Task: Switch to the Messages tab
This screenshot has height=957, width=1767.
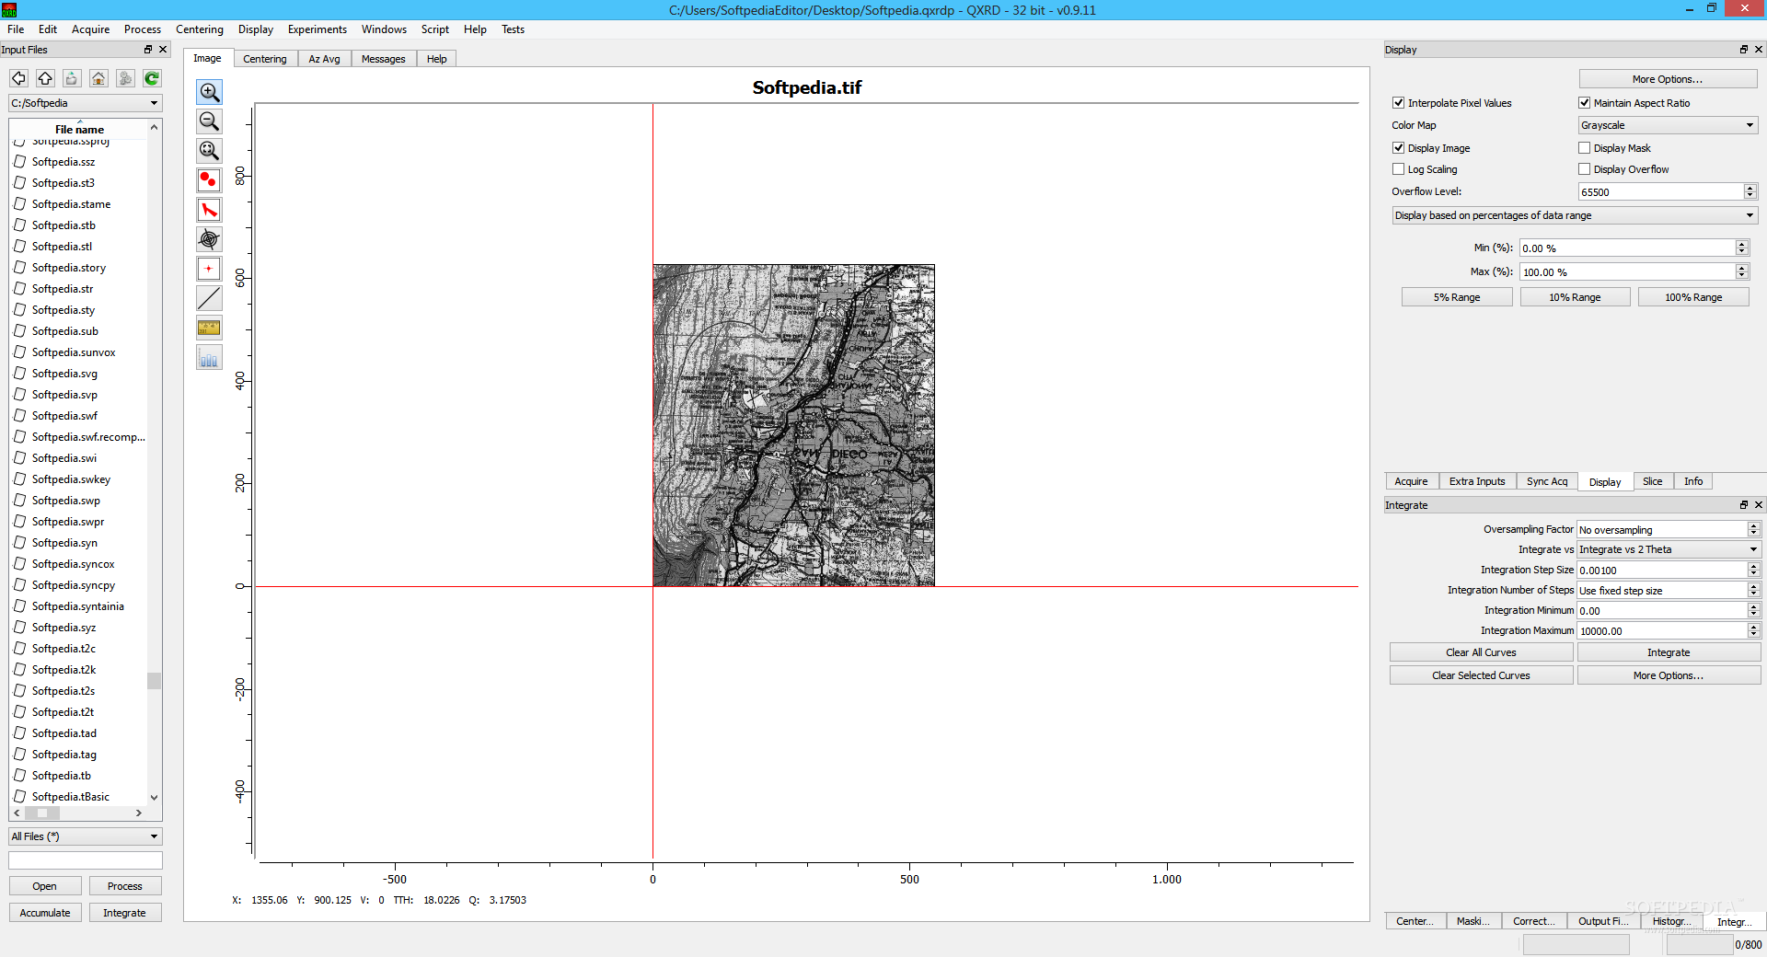Action: 383,59
